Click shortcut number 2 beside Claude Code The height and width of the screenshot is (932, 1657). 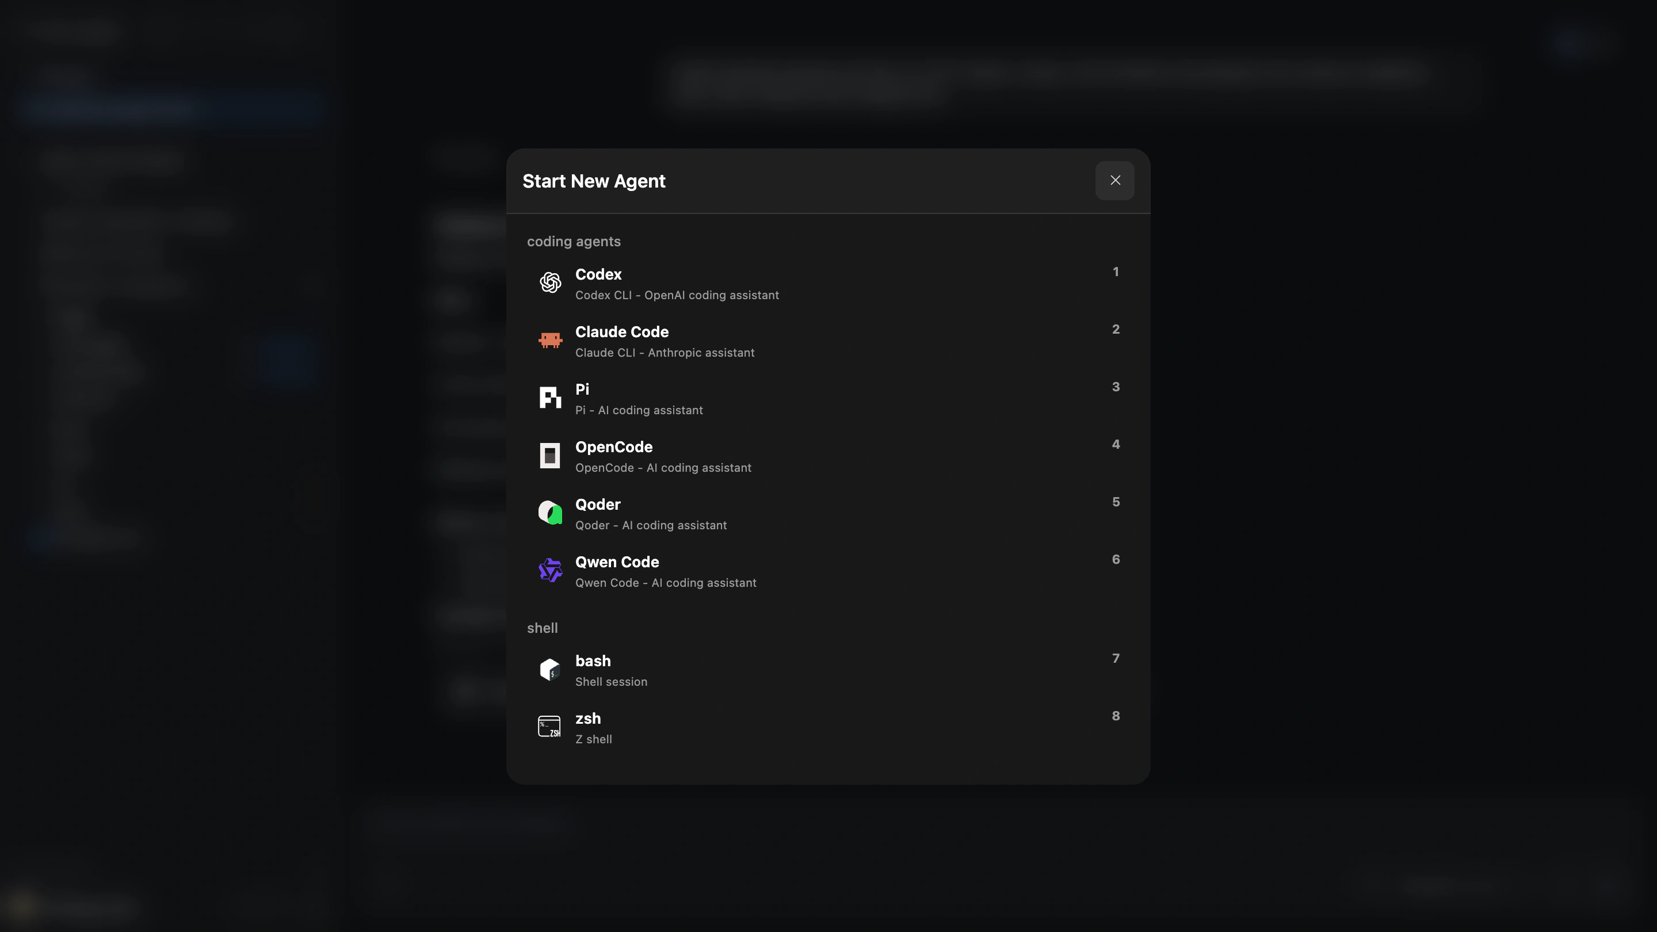[1116, 329]
